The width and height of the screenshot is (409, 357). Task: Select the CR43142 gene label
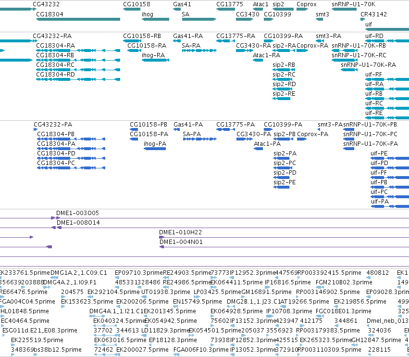(373, 14)
